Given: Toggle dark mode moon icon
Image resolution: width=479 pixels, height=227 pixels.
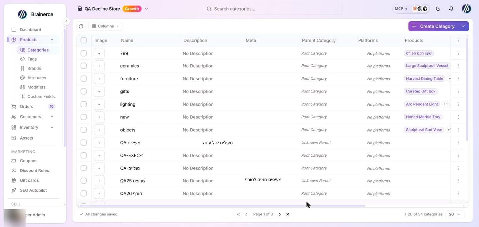Looking at the screenshot, I should point(438,9).
